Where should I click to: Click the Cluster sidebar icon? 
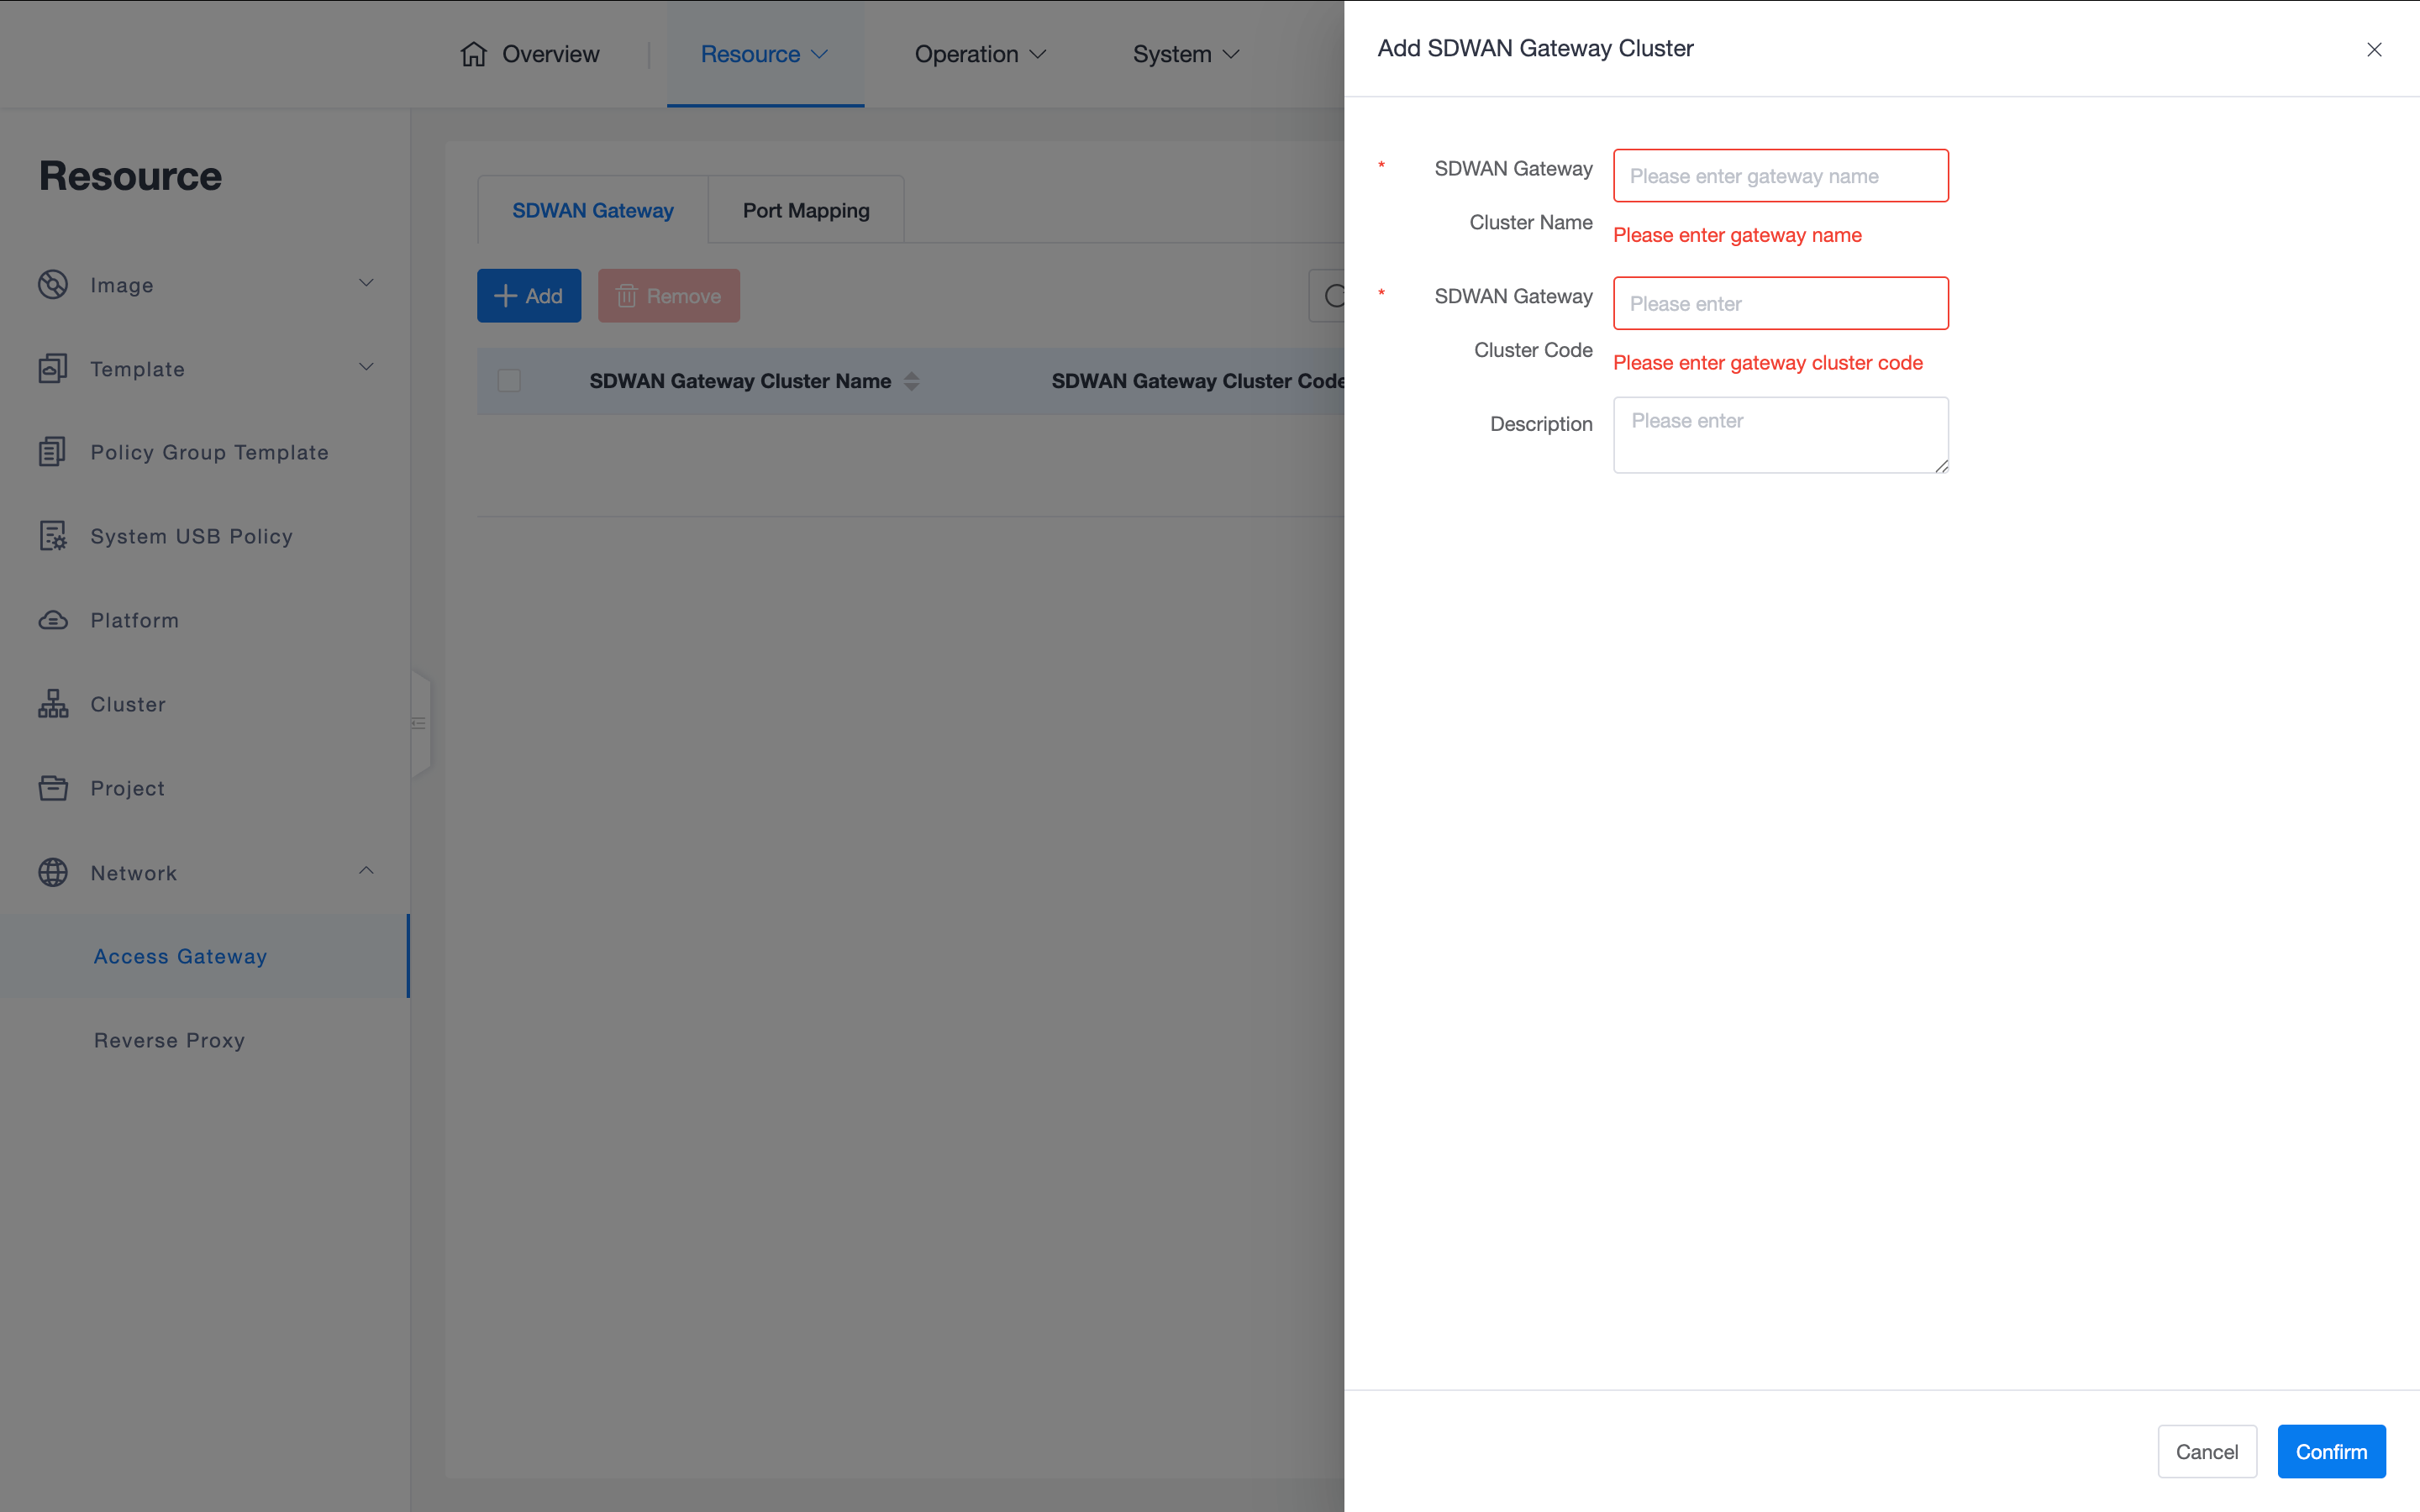(53, 704)
